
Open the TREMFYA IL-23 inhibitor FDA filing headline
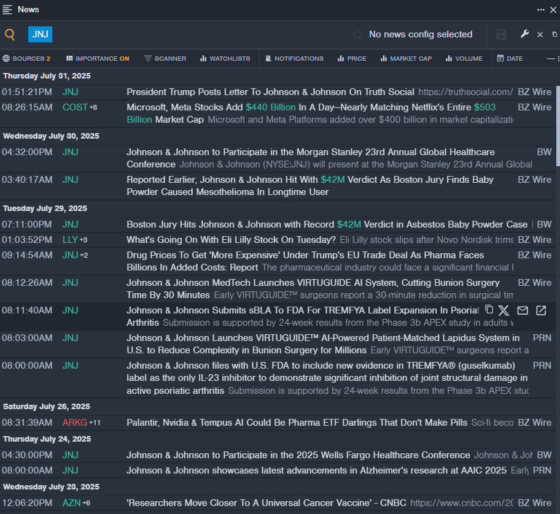pyautogui.click(x=327, y=378)
